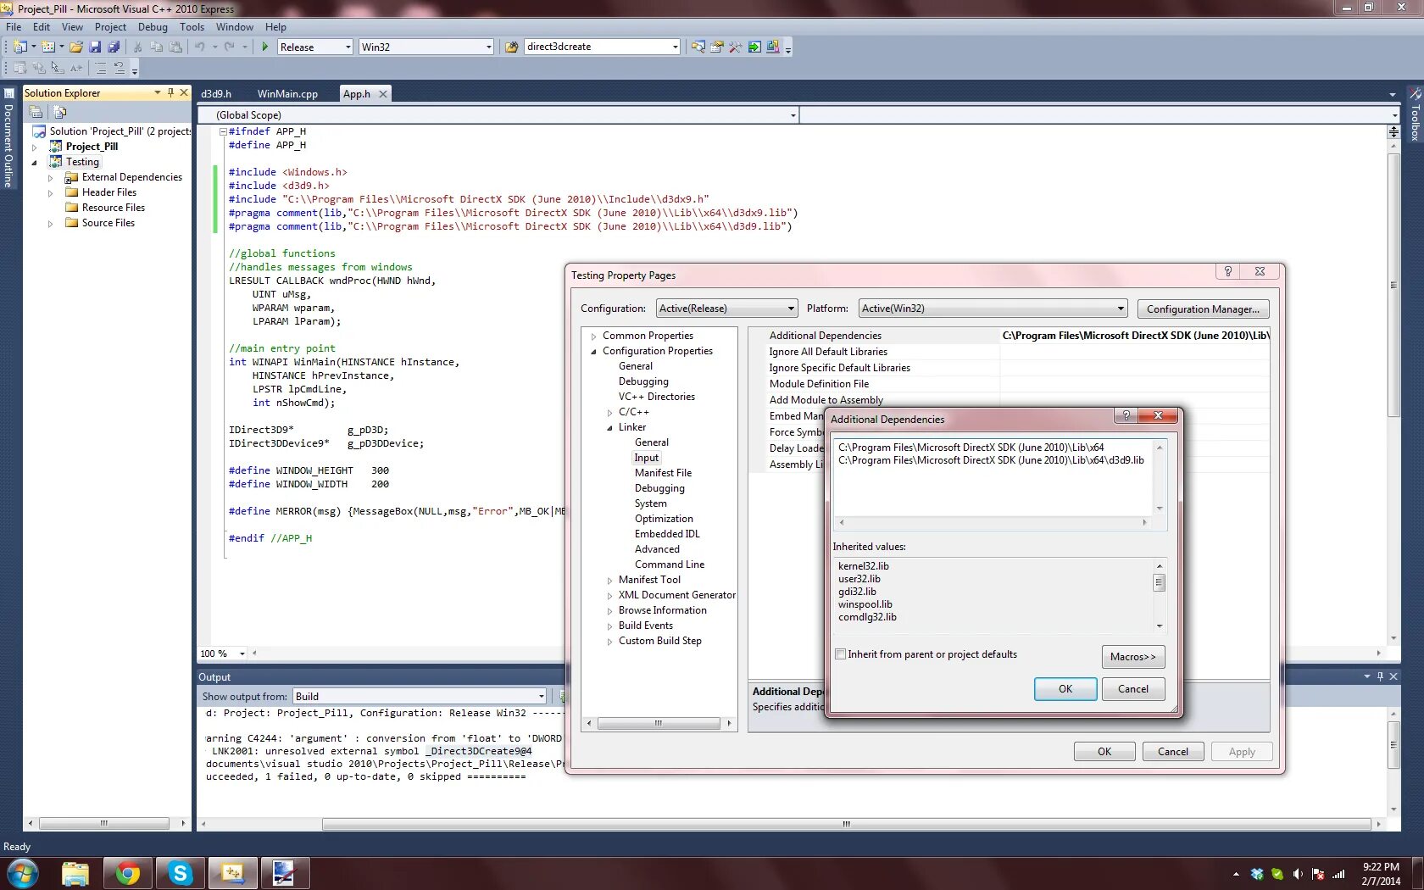Save the current file with the floppy icon
1424x890 pixels.
pyautogui.click(x=95, y=47)
